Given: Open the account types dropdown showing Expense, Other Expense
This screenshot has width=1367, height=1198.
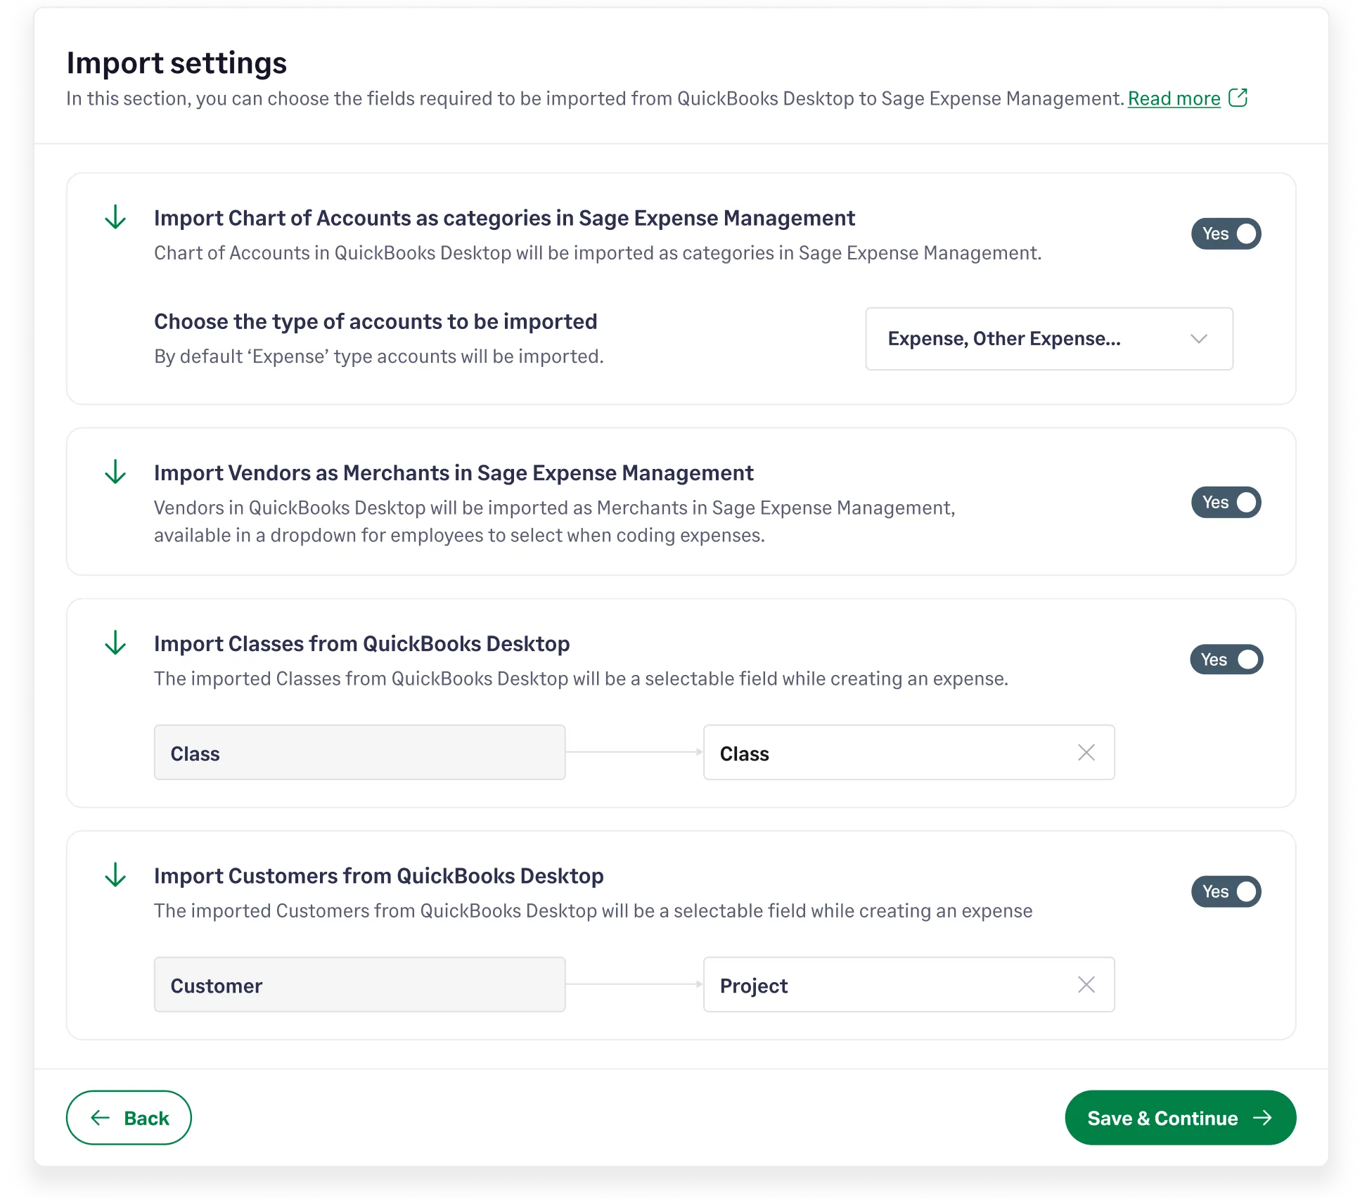Looking at the screenshot, I should coord(1048,339).
